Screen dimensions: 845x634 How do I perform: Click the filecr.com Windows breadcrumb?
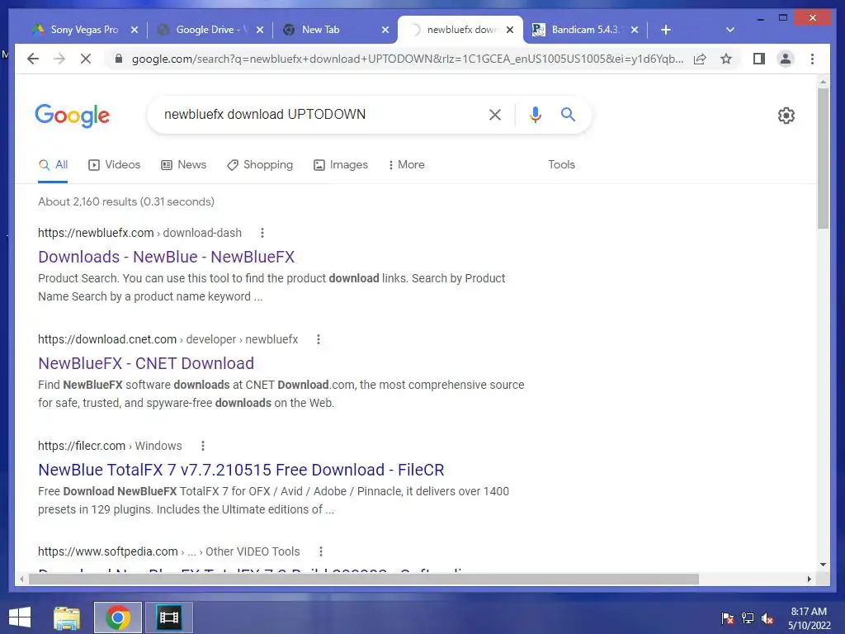click(110, 446)
